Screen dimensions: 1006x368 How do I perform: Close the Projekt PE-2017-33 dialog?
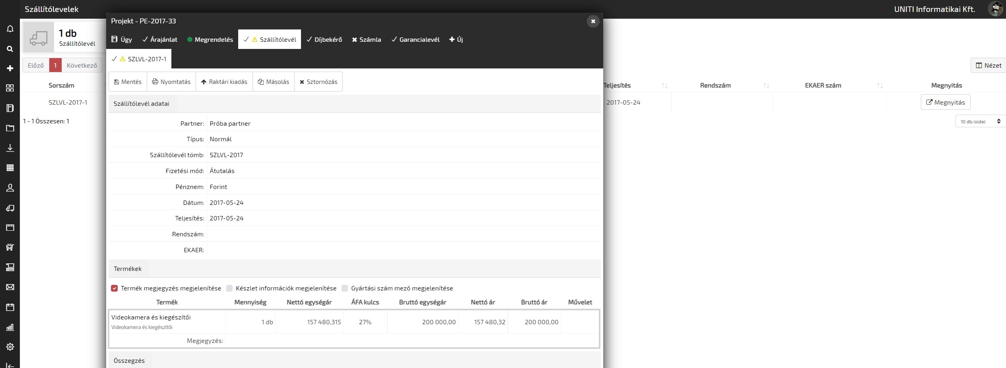click(x=593, y=21)
